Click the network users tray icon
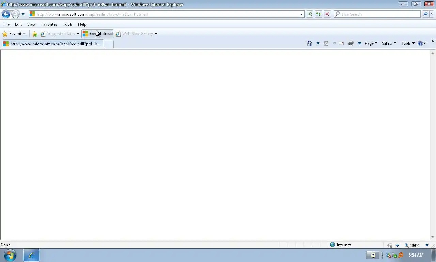Screen dimensions: 436x262 point(388,255)
